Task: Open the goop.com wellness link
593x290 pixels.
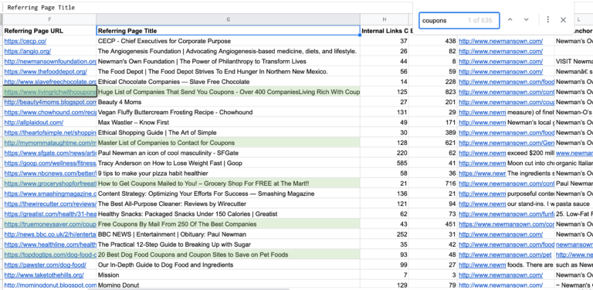Action: click(50, 164)
